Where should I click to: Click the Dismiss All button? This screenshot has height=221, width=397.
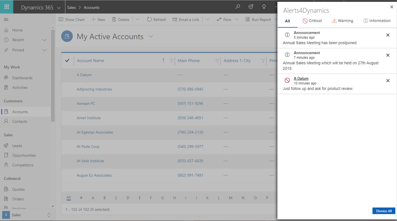pyautogui.click(x=384, y=211)
